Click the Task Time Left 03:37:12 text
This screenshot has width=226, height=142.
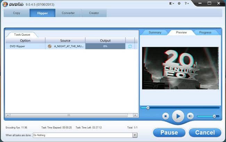(89, 127)
